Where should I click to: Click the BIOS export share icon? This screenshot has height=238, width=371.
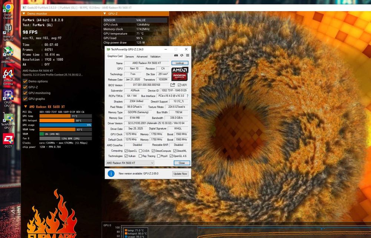173,85
